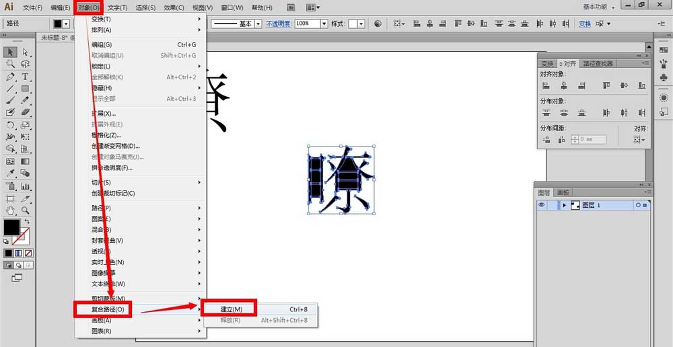Image resolution: width=673 pixels, height=347 pixels.
Task: Click default fill and stroke mini icon
Action: [6, 241]
